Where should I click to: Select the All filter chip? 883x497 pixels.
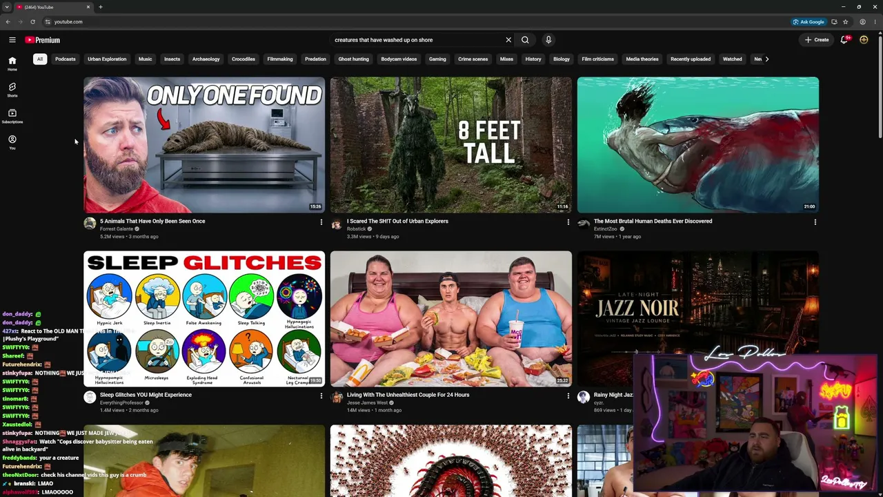pos(40,59)
